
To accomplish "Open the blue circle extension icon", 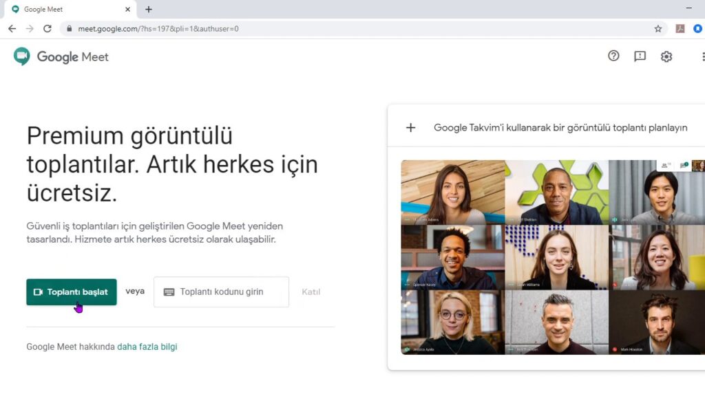I will click(x=697, y=29).
